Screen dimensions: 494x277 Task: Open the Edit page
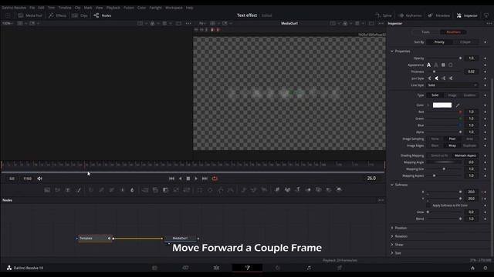(x=216, y=268)
